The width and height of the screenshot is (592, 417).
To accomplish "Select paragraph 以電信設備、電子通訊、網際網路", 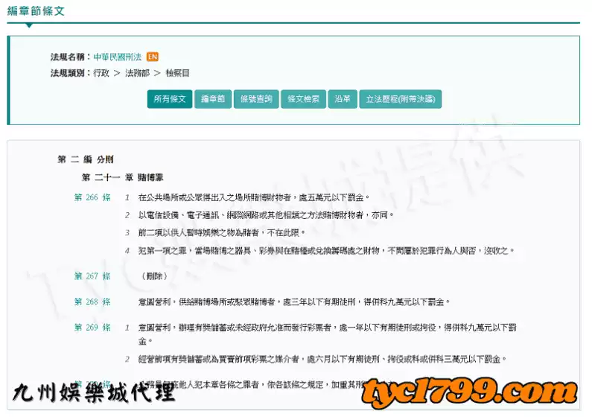I will (266, 215).
